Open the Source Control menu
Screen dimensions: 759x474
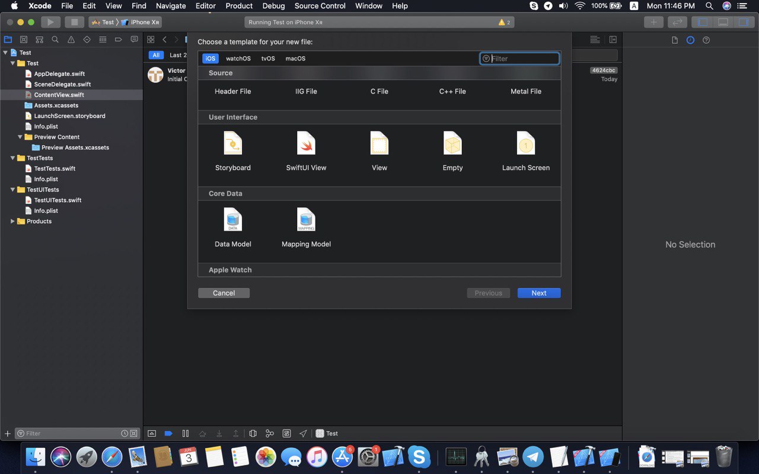coord(320,6)
